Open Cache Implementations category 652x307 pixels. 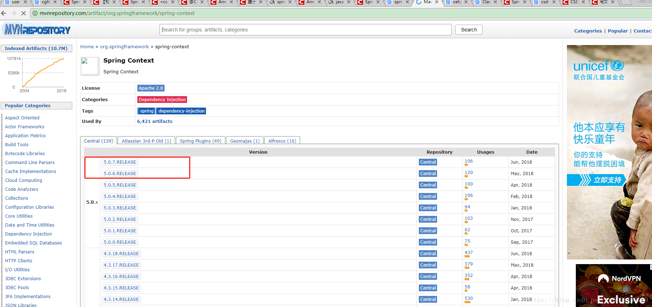[30, 171]
